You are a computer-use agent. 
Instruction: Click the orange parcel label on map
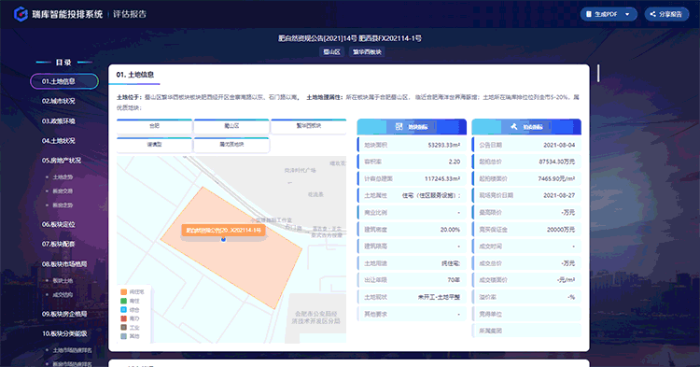coord(224,230)
